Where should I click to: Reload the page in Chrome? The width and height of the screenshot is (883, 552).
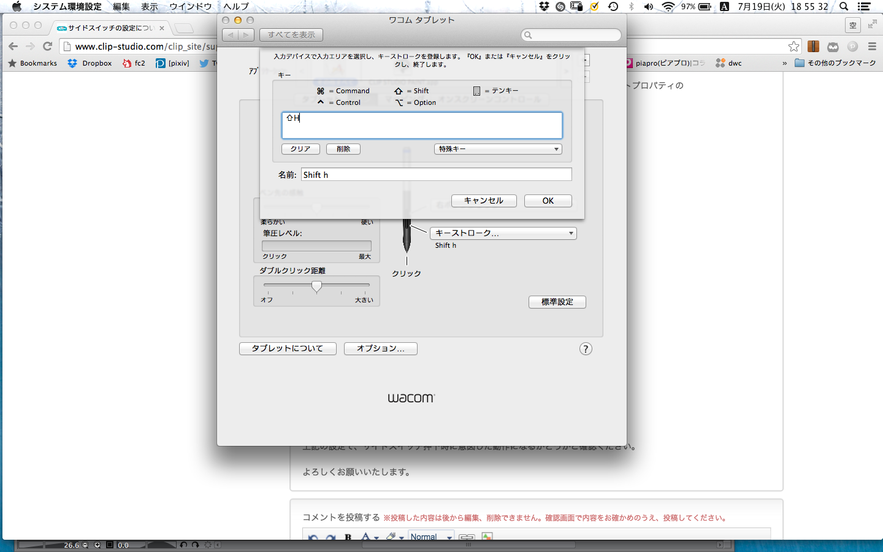pos(47,46)
